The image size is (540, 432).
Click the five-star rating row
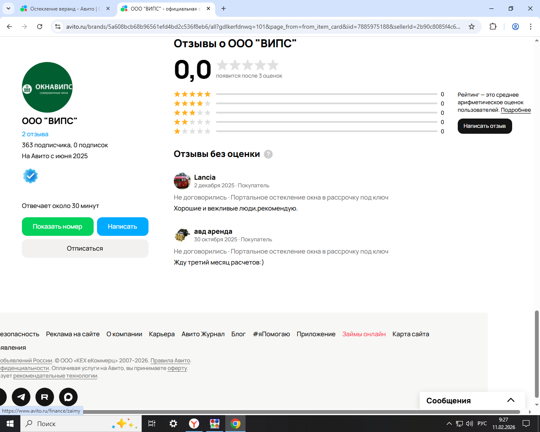pyautogui.click(x=309, y=94)
